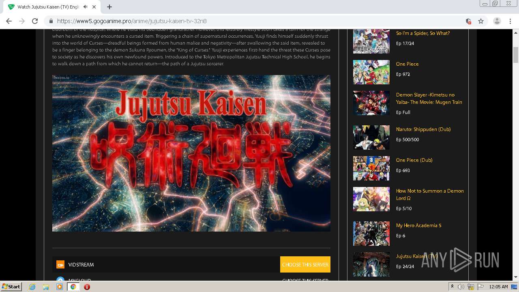Click scrollbar down arrow
This screenshot has height=292, width=519.
coord(516,277)
